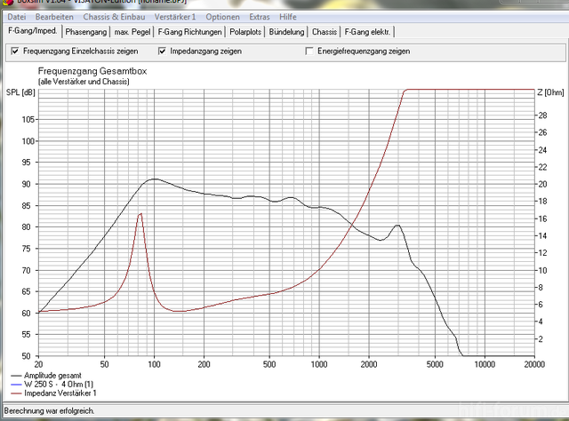Open the Extras menu
This screenshot has width=569, height=421.
[x=260, y=17]
